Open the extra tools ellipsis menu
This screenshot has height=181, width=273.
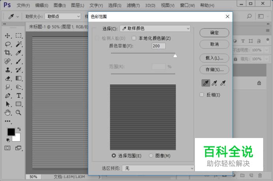click(7, 121)
